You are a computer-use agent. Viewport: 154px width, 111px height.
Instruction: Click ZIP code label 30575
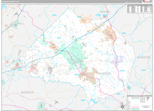(43, 35)
